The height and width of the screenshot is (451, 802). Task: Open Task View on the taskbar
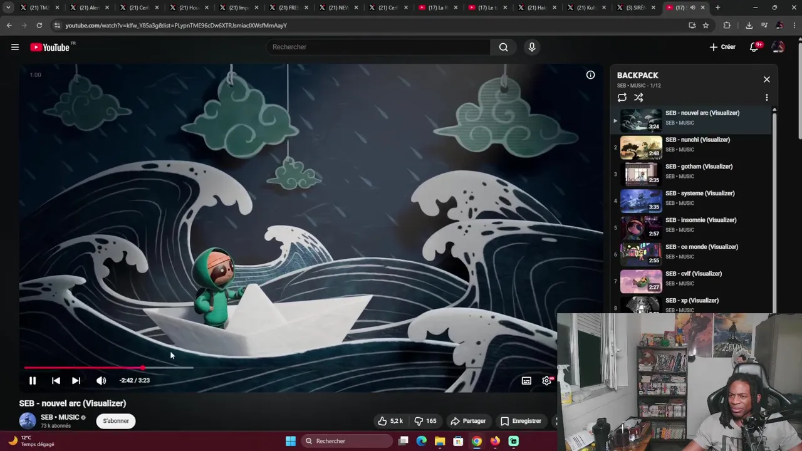(x=404, y=441)
